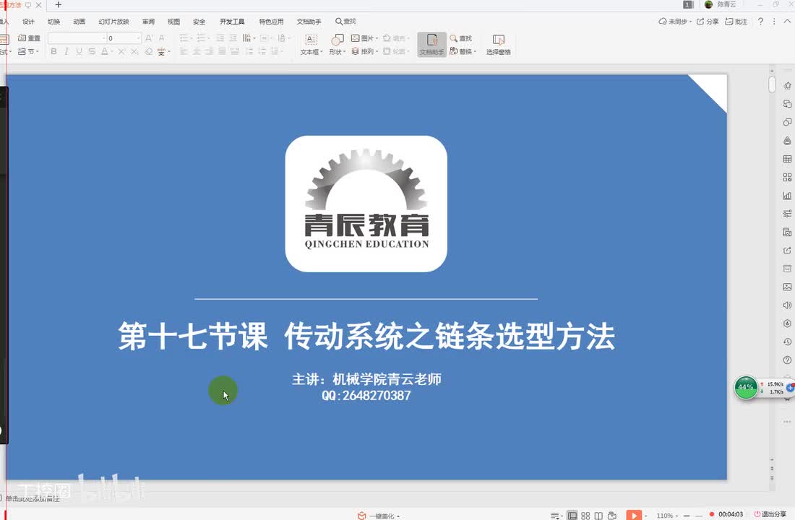
Task: Open the 选择窗格 (selection pane)
Action: click(499, 45)
